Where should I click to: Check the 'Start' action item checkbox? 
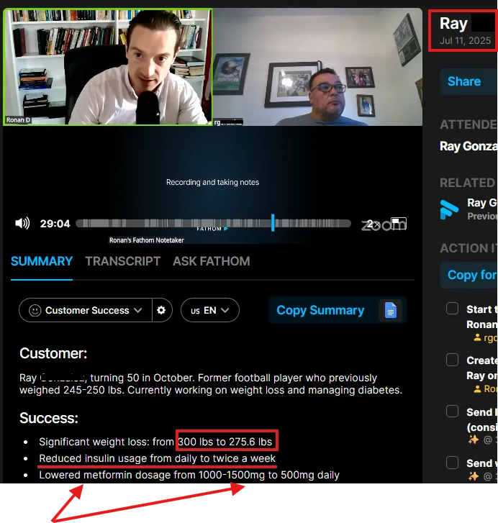453,308
